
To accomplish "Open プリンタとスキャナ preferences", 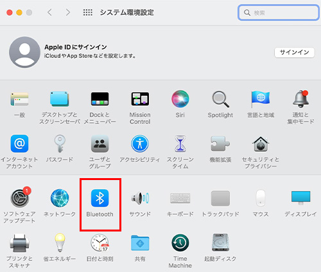I will 19,243.
